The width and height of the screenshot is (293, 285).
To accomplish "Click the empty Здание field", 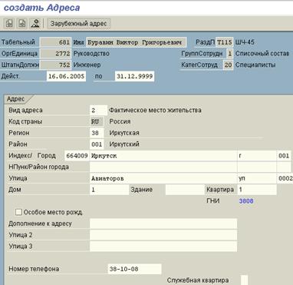I will click(185, 190).
